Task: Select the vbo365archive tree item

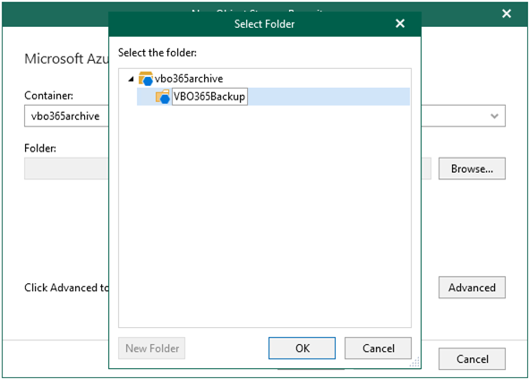Action: (189, 79)
